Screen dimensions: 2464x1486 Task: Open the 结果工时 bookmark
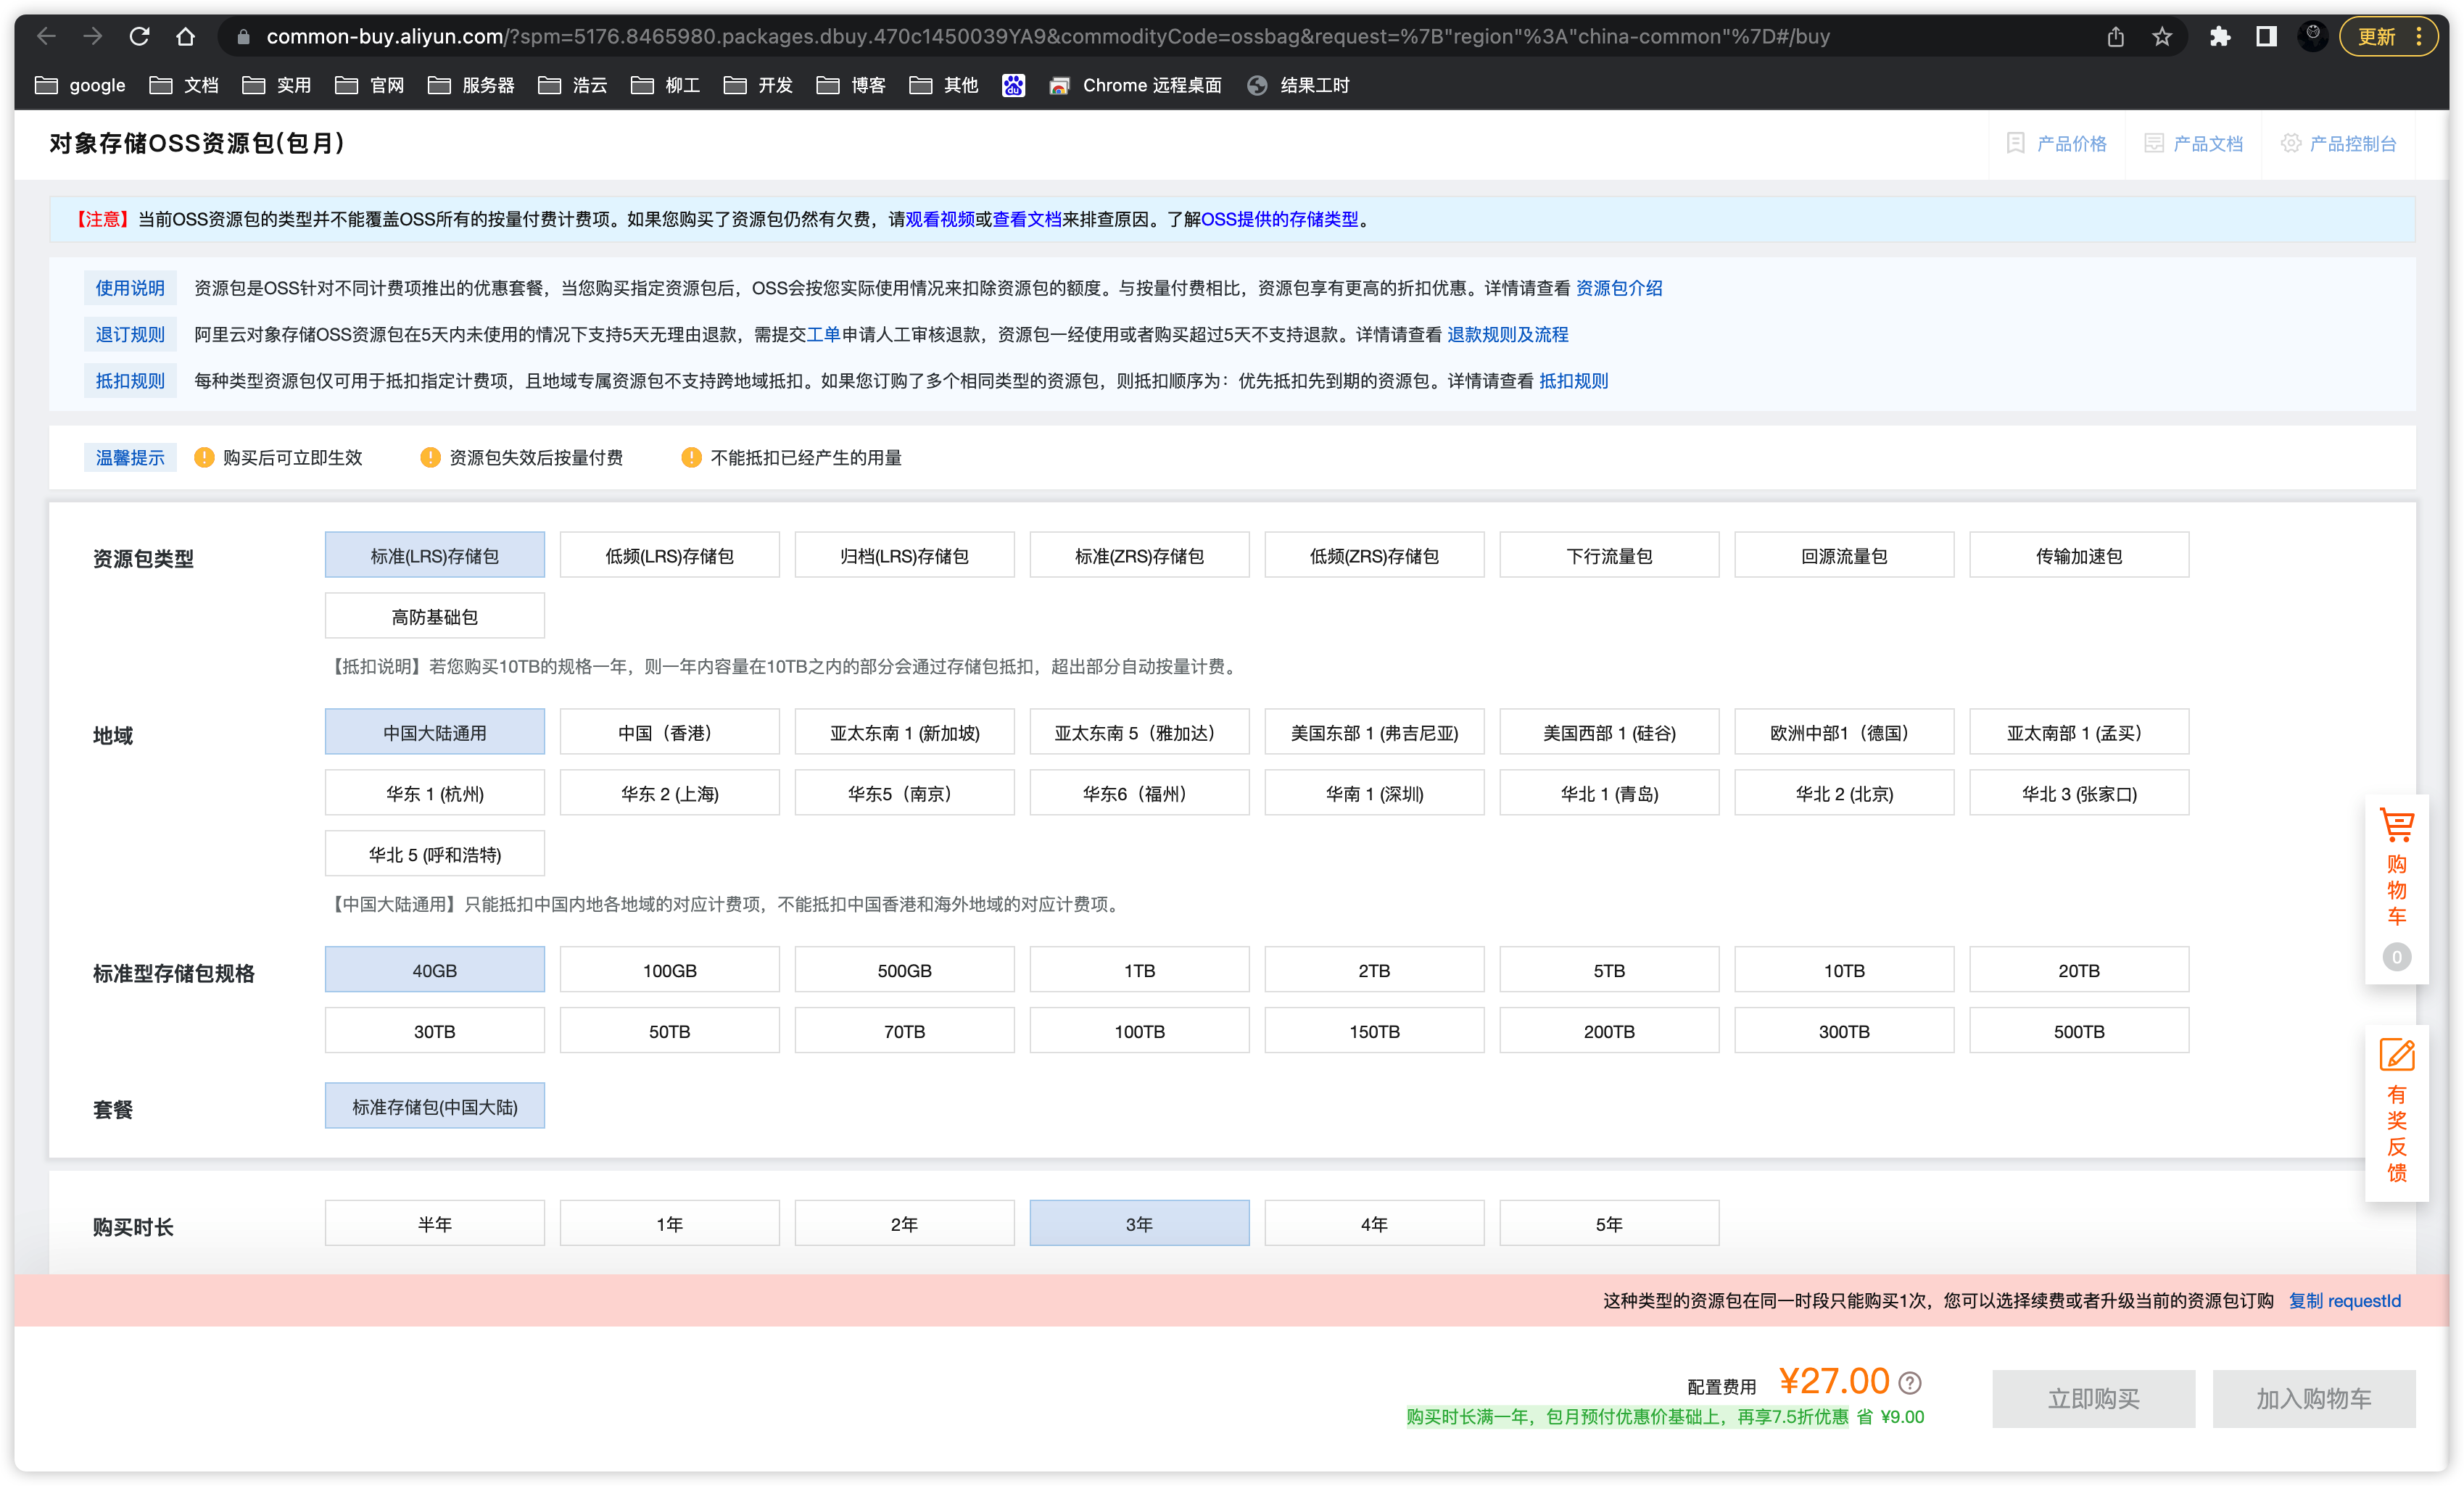(x=1298, y=86)
